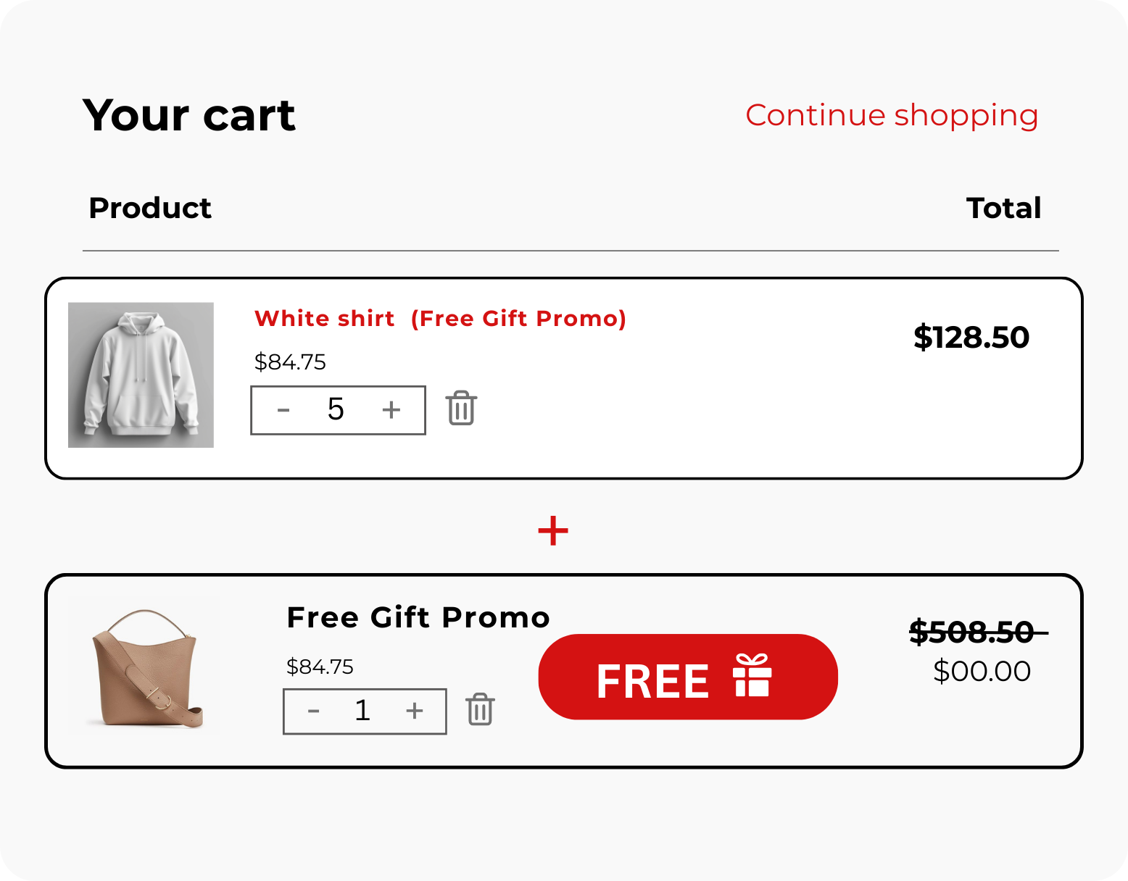Image resolution: width=1128 pixels, height=881 pixels.
Task: Increase free gift bag quantity
Action: tap(415, 711)
